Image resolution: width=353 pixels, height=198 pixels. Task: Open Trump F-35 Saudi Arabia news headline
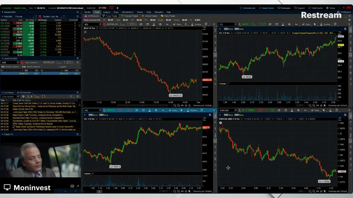44,103
